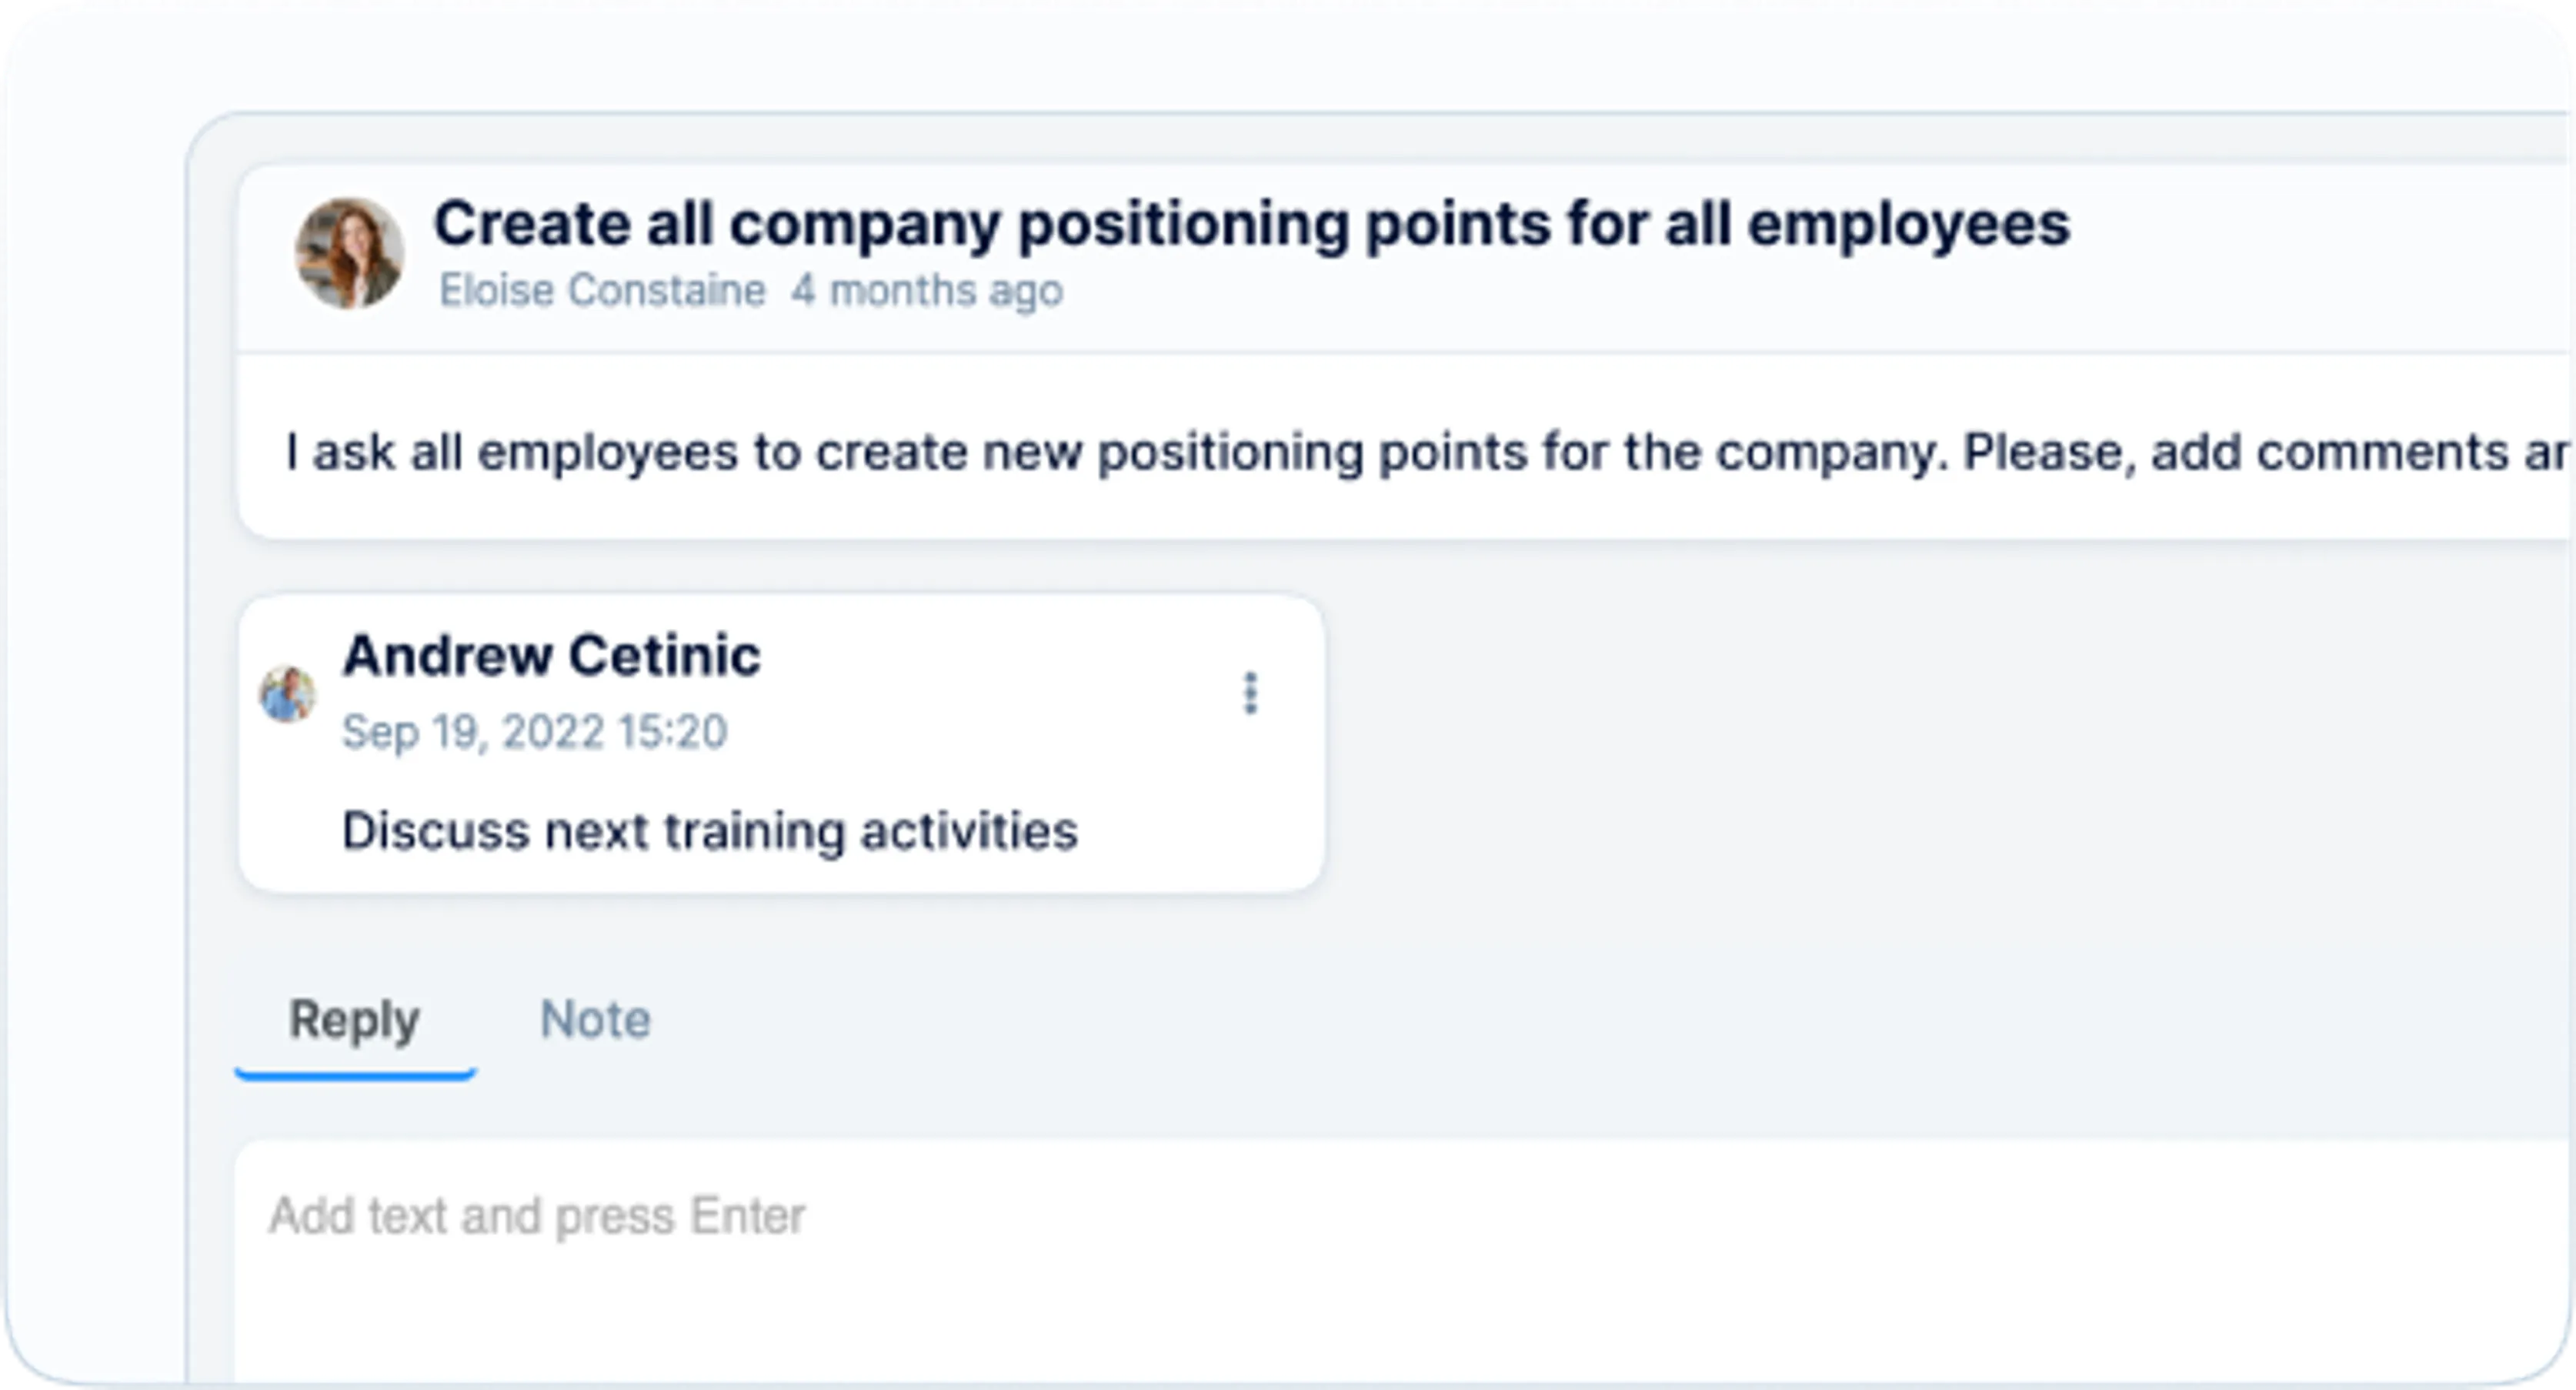2576x1390 pixels.
Task: Open the three-dot menu on Andrew's comment
Action: coord(1250,693)
